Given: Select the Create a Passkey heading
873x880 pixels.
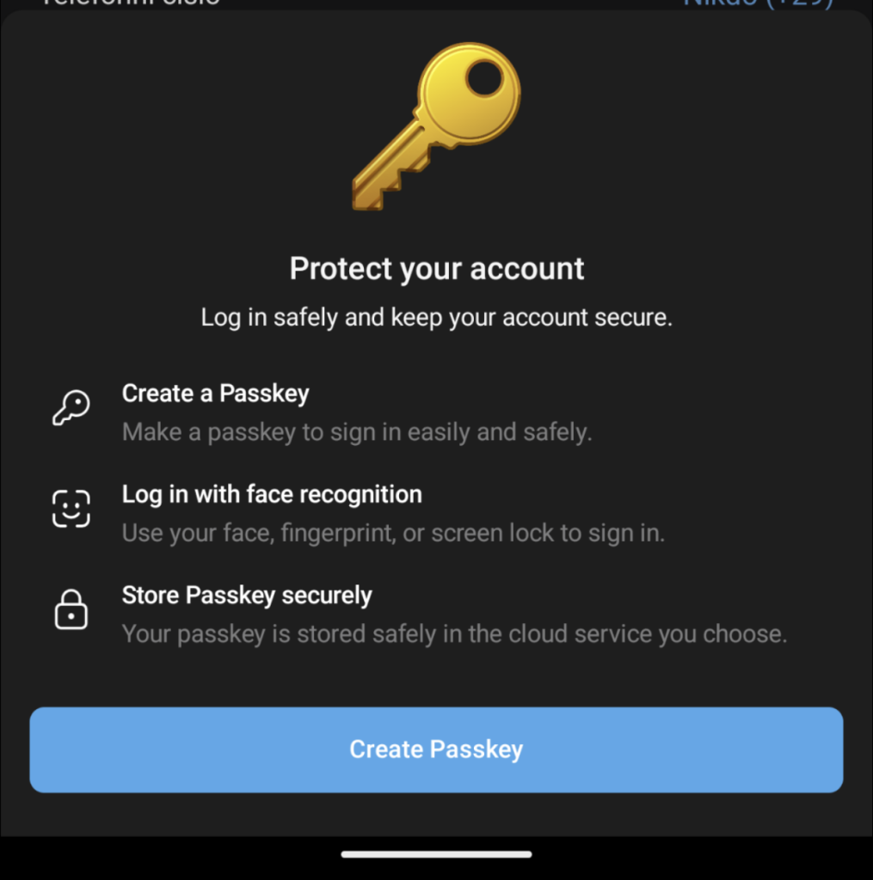Looking at the screenshot, I should point(216,394).
